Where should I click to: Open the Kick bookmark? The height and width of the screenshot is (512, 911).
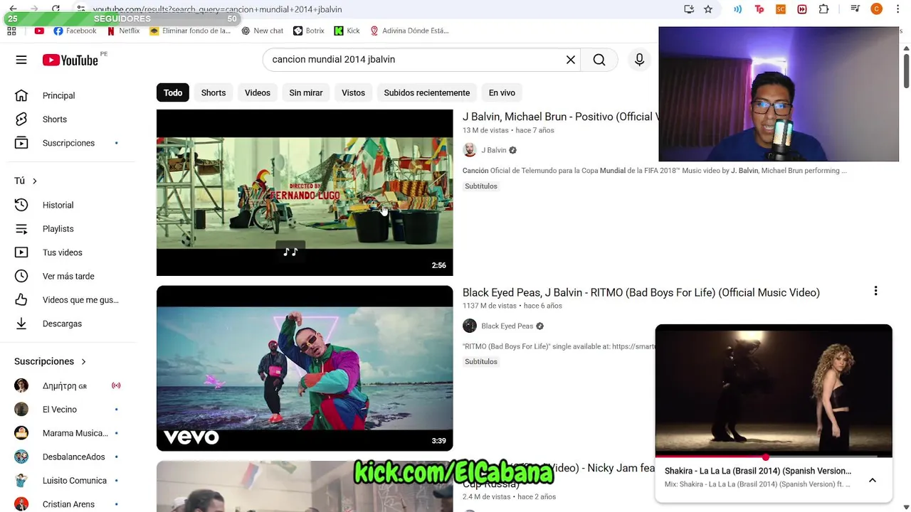[x=347, y=31]
